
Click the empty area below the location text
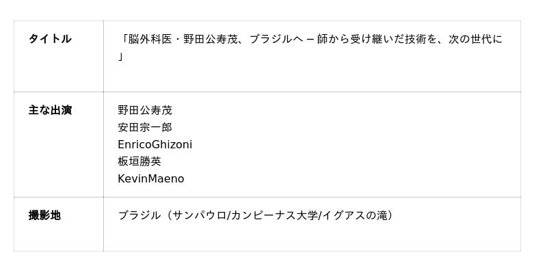312,236
